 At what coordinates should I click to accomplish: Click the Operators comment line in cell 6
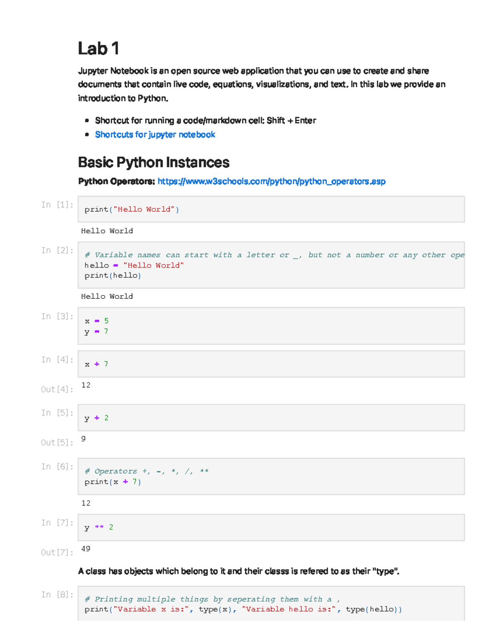146,471
